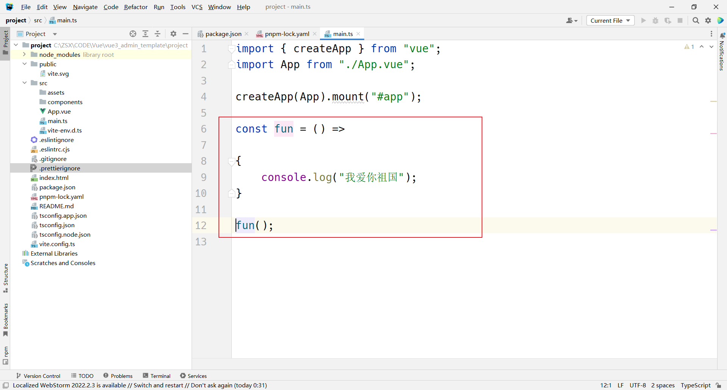Go to previous highlighted error arrow
Viewport: 727px width, 390px height.
coord(702,47)
